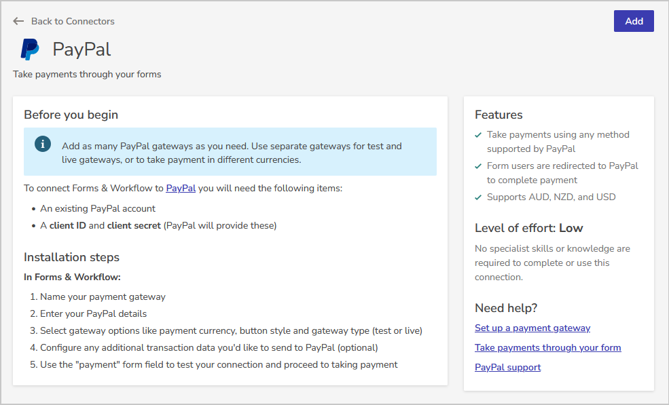Click checkmark beside 'Take payments using any method'

click(479, 135)
